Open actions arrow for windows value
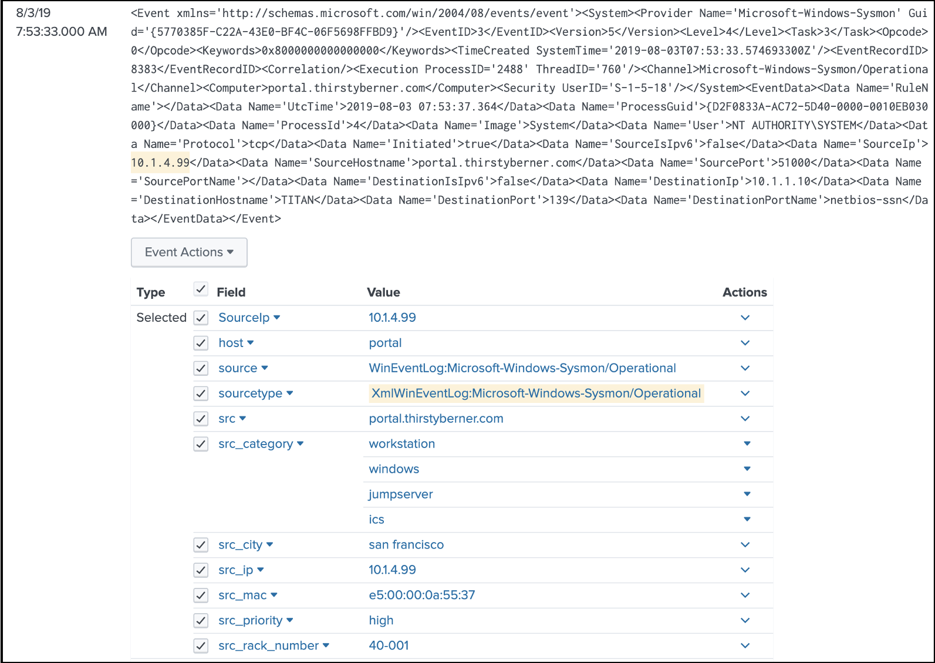 click(x=747, y=469)
